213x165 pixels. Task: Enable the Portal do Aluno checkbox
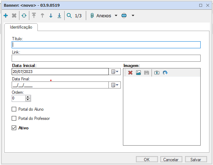click(14, 109)
